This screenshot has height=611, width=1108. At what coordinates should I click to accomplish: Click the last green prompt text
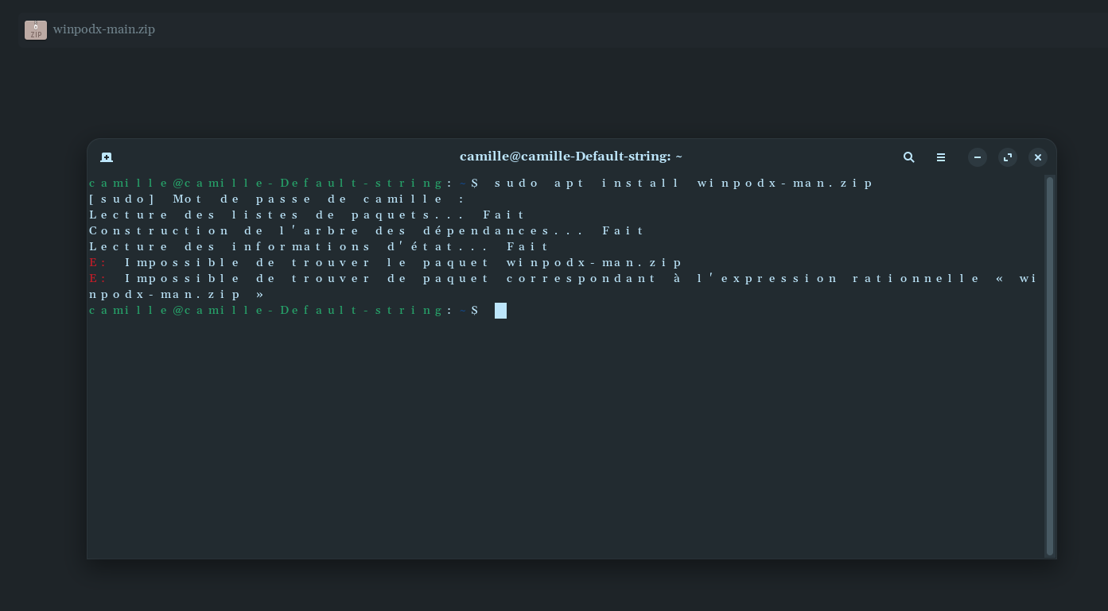[x=283, y=311]
